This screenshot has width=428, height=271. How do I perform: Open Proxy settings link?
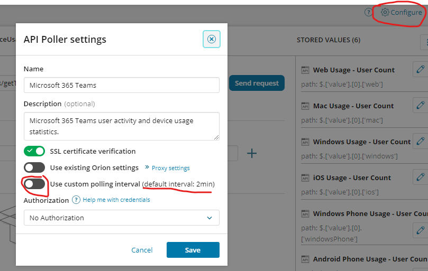(x=170, y=168)
